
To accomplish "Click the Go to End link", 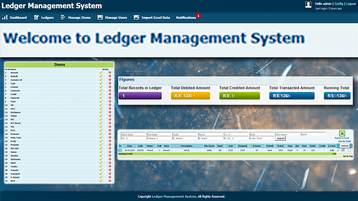I will point(344,141).
